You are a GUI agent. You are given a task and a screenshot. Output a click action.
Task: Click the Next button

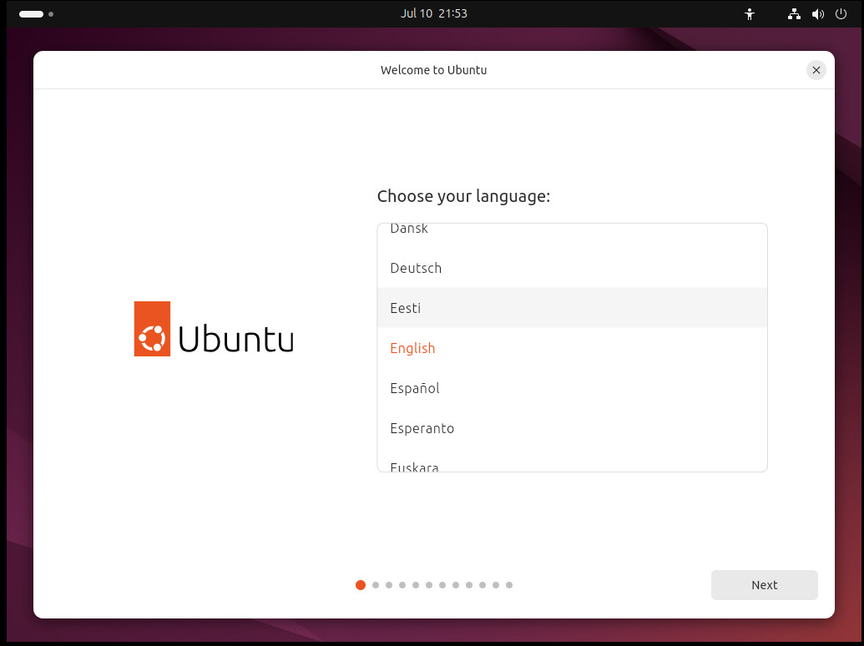765,585
